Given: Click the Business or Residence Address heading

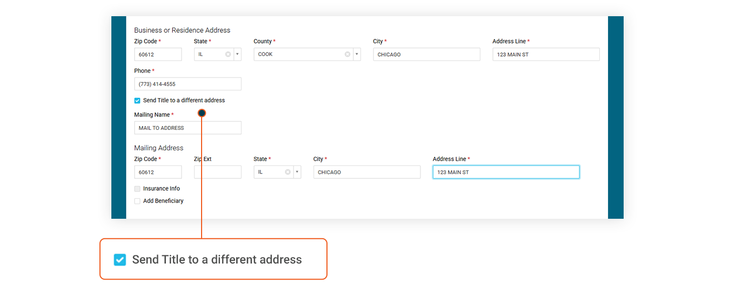Looking at the screenshot, I should pyautogui.click(x=182, y=30).
